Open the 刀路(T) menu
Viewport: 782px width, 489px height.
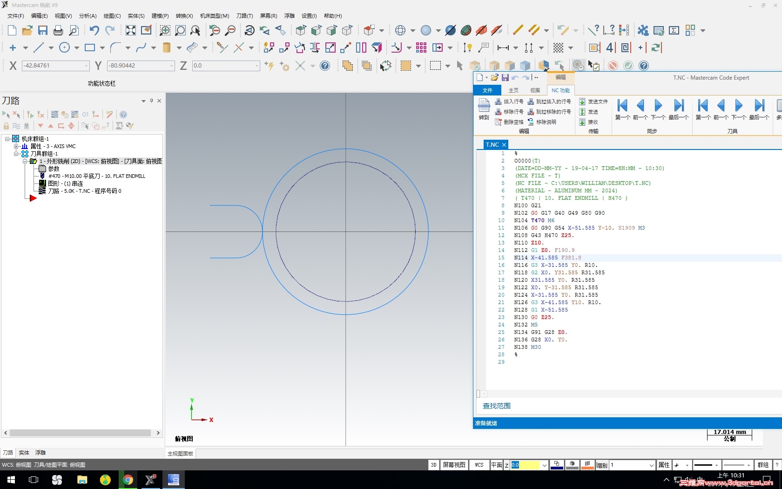244,16
